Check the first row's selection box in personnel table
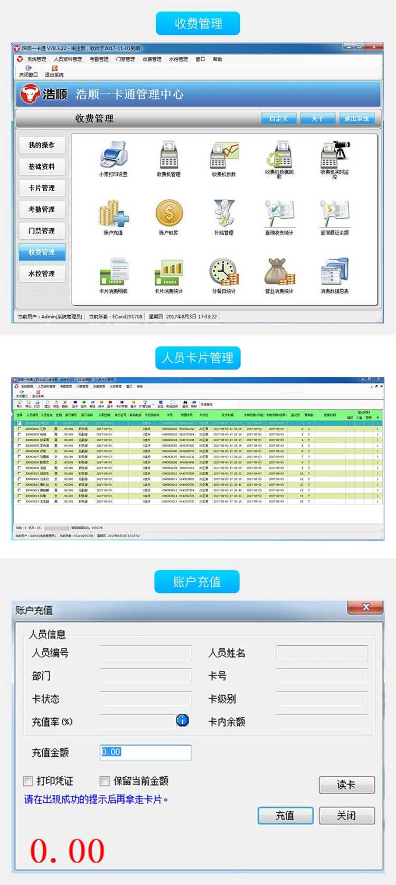Screen dimensions: 396x885 pos(20,423)
